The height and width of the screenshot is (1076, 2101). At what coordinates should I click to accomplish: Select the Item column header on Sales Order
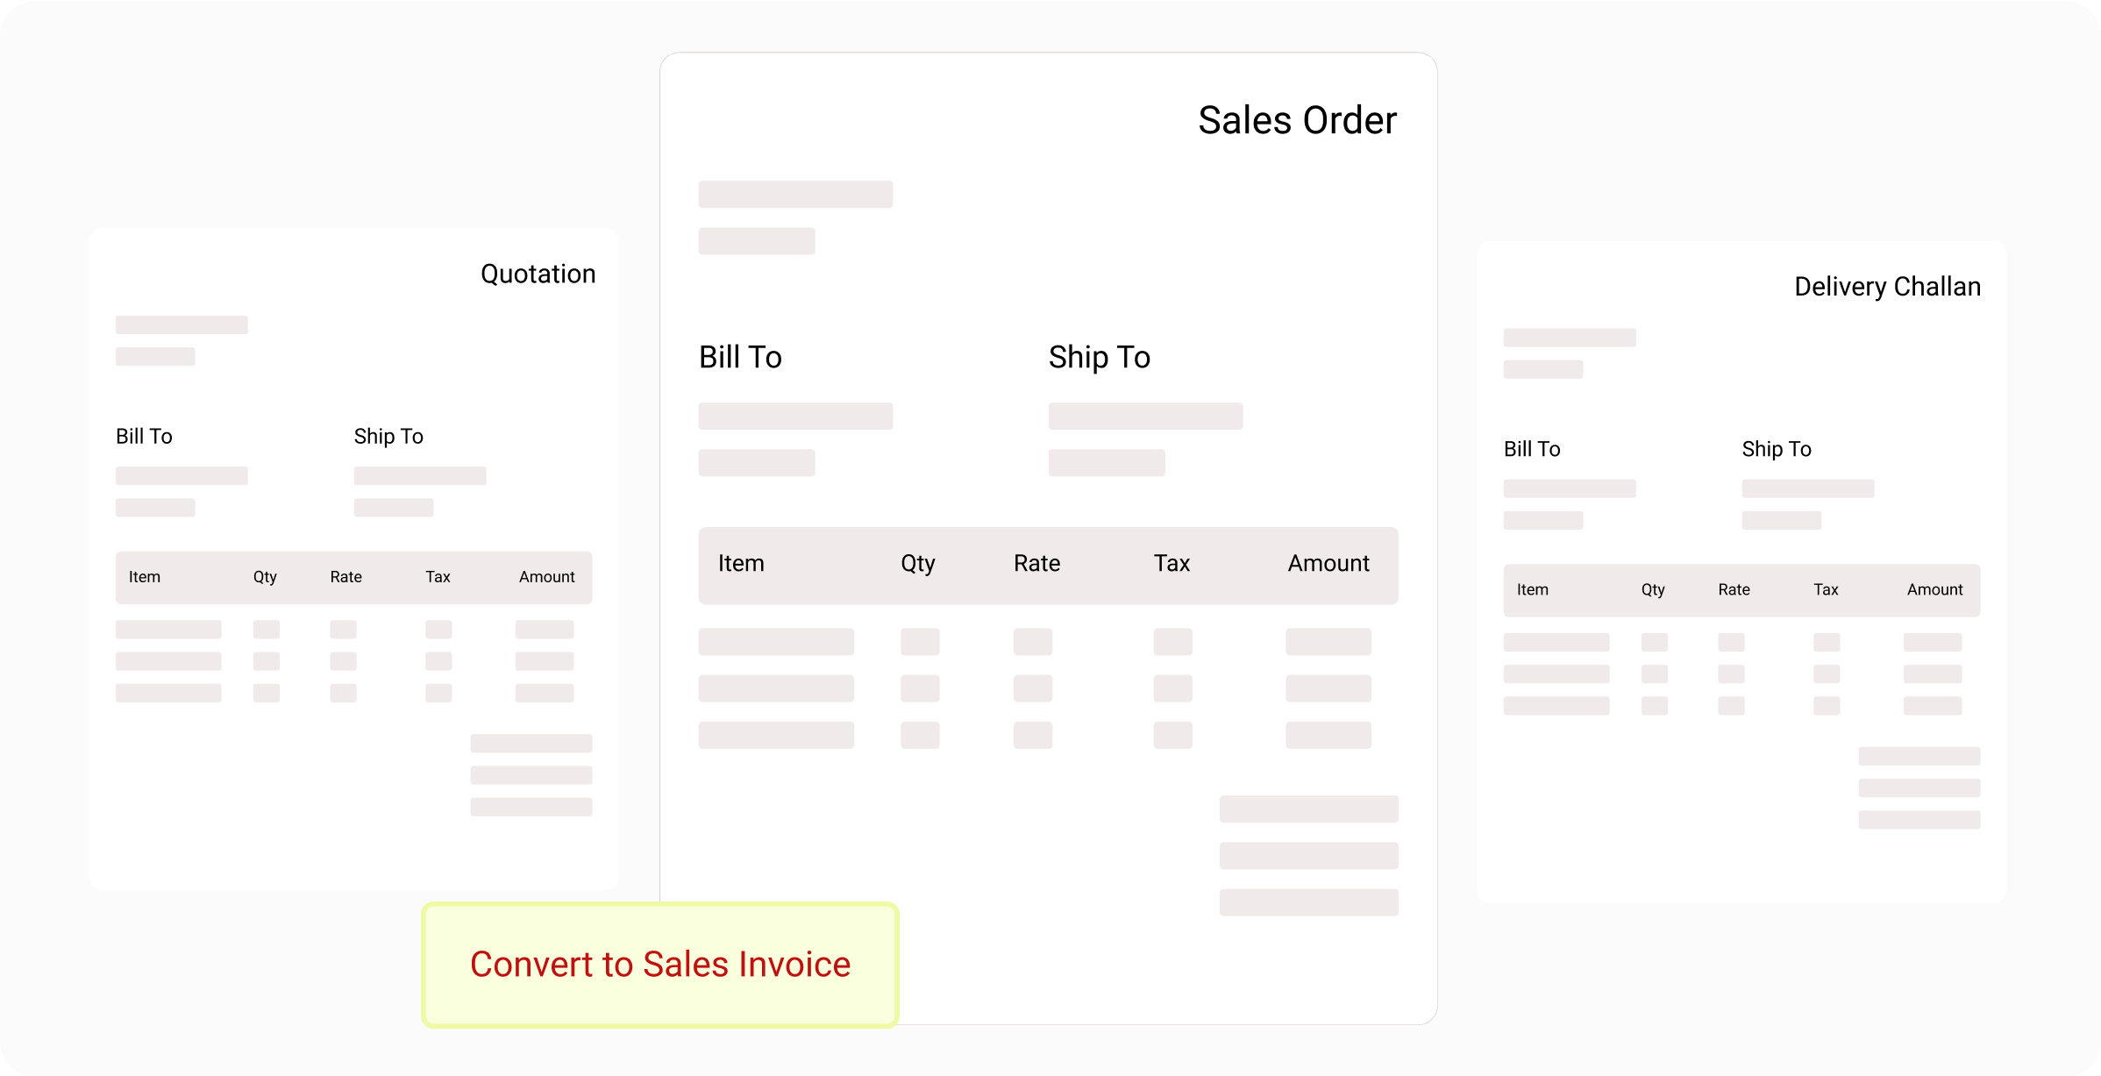(741, 564)
